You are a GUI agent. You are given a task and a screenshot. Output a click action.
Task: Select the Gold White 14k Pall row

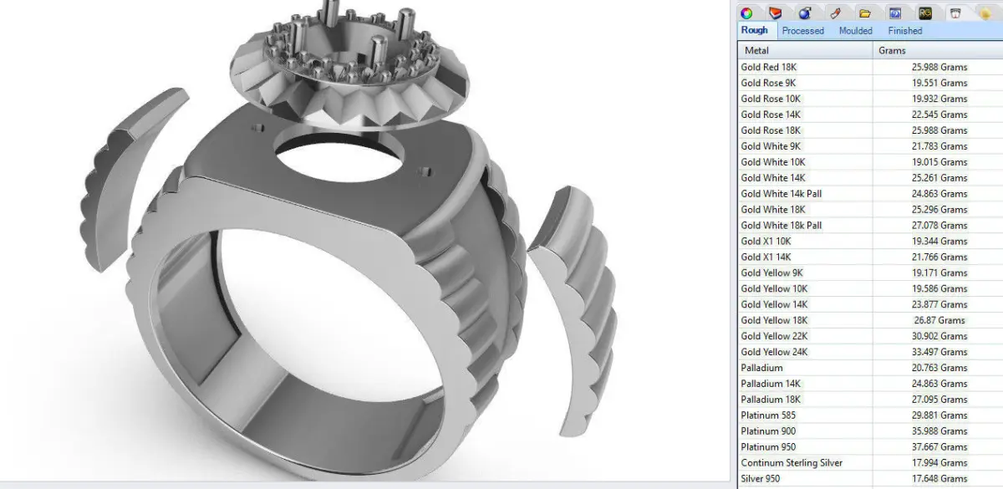click(870, 194)
